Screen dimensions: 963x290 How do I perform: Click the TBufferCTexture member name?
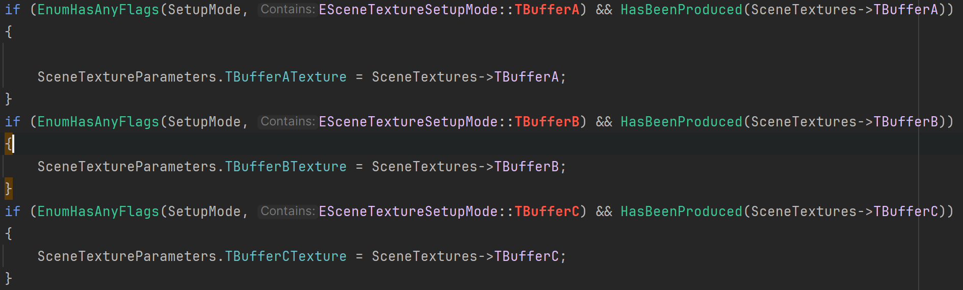(x=285, y=256)
